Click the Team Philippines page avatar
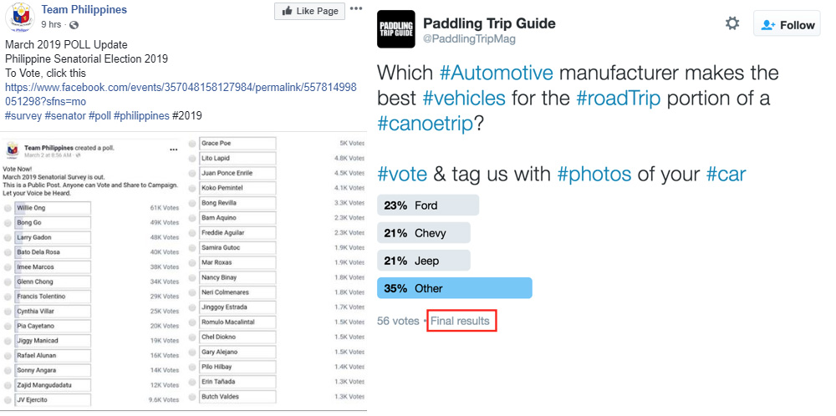 pyautogui.click(x=20, y=17)
